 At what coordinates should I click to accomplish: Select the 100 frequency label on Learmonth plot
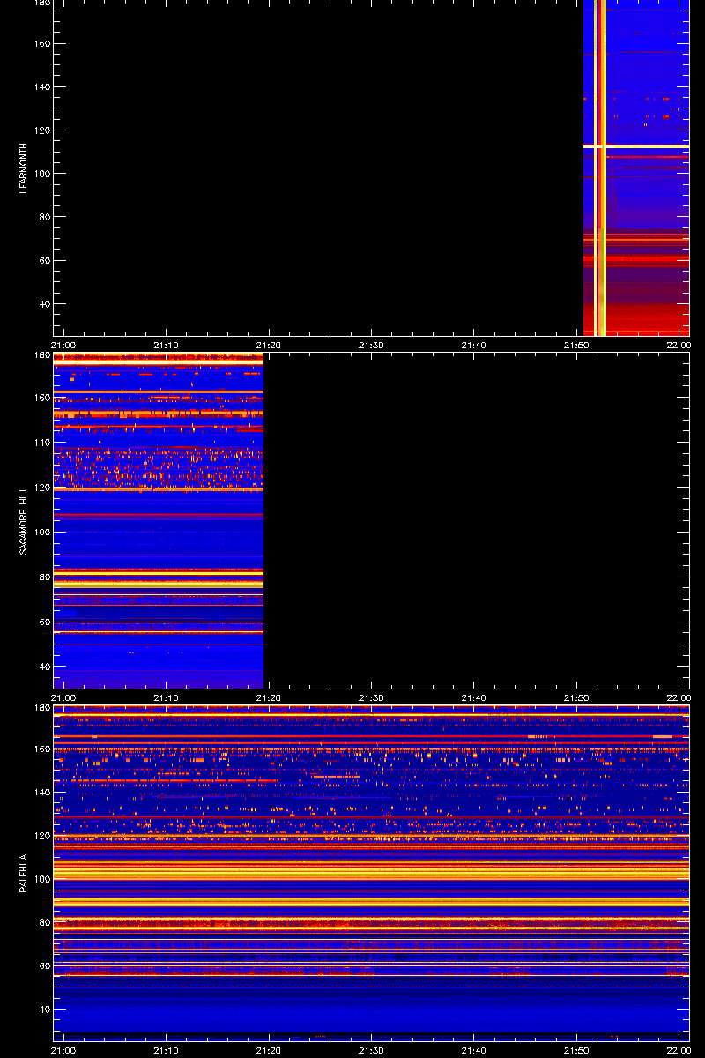[43, 174]
